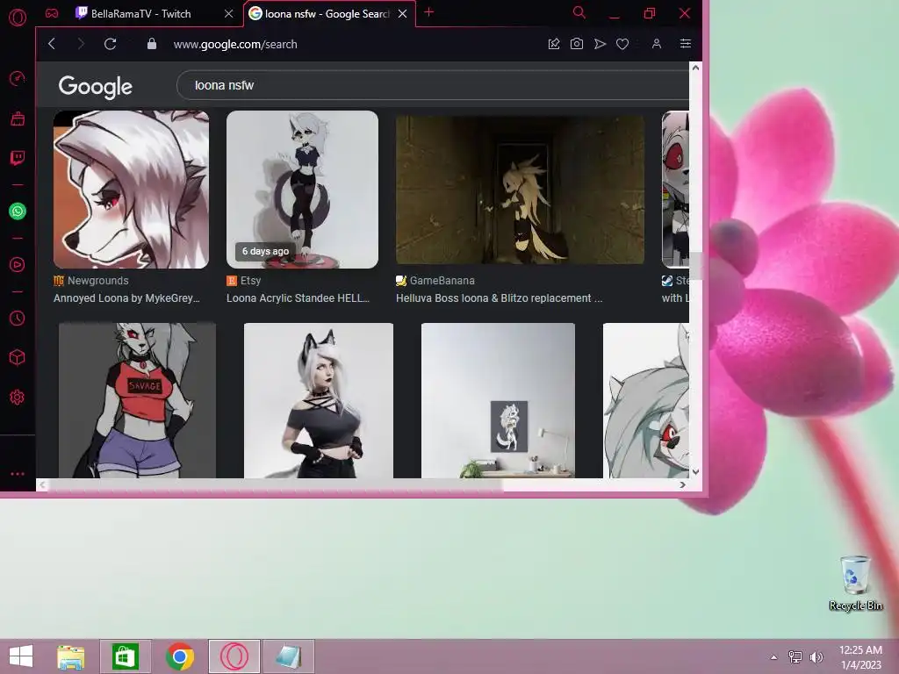Viewport: 899px width, 674px height.
Task: Open edit/share page icon in address bar
Action: coord(554,44)
